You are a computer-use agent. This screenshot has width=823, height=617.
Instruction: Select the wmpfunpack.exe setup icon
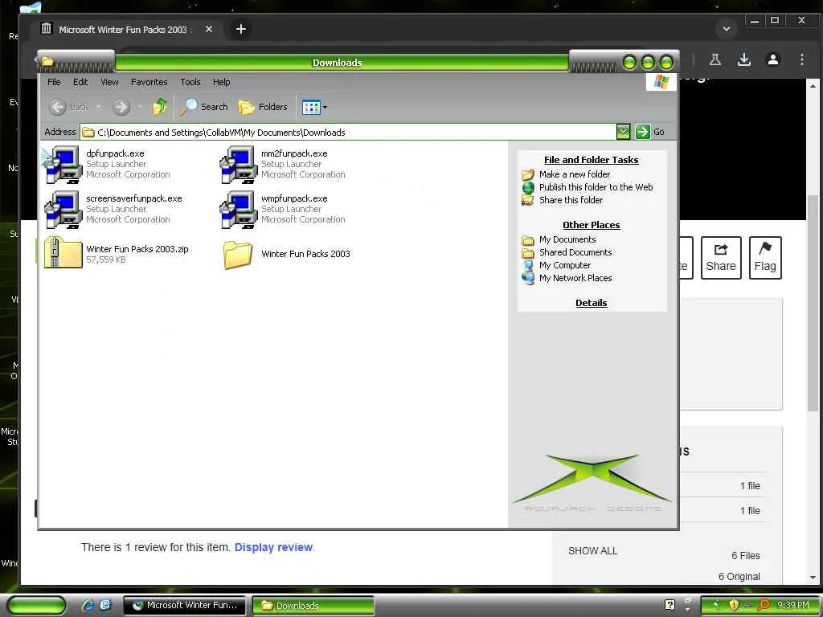point(238,210)
